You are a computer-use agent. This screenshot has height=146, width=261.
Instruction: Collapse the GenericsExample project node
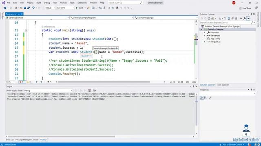pyautogui.click(x=202, y=30)
